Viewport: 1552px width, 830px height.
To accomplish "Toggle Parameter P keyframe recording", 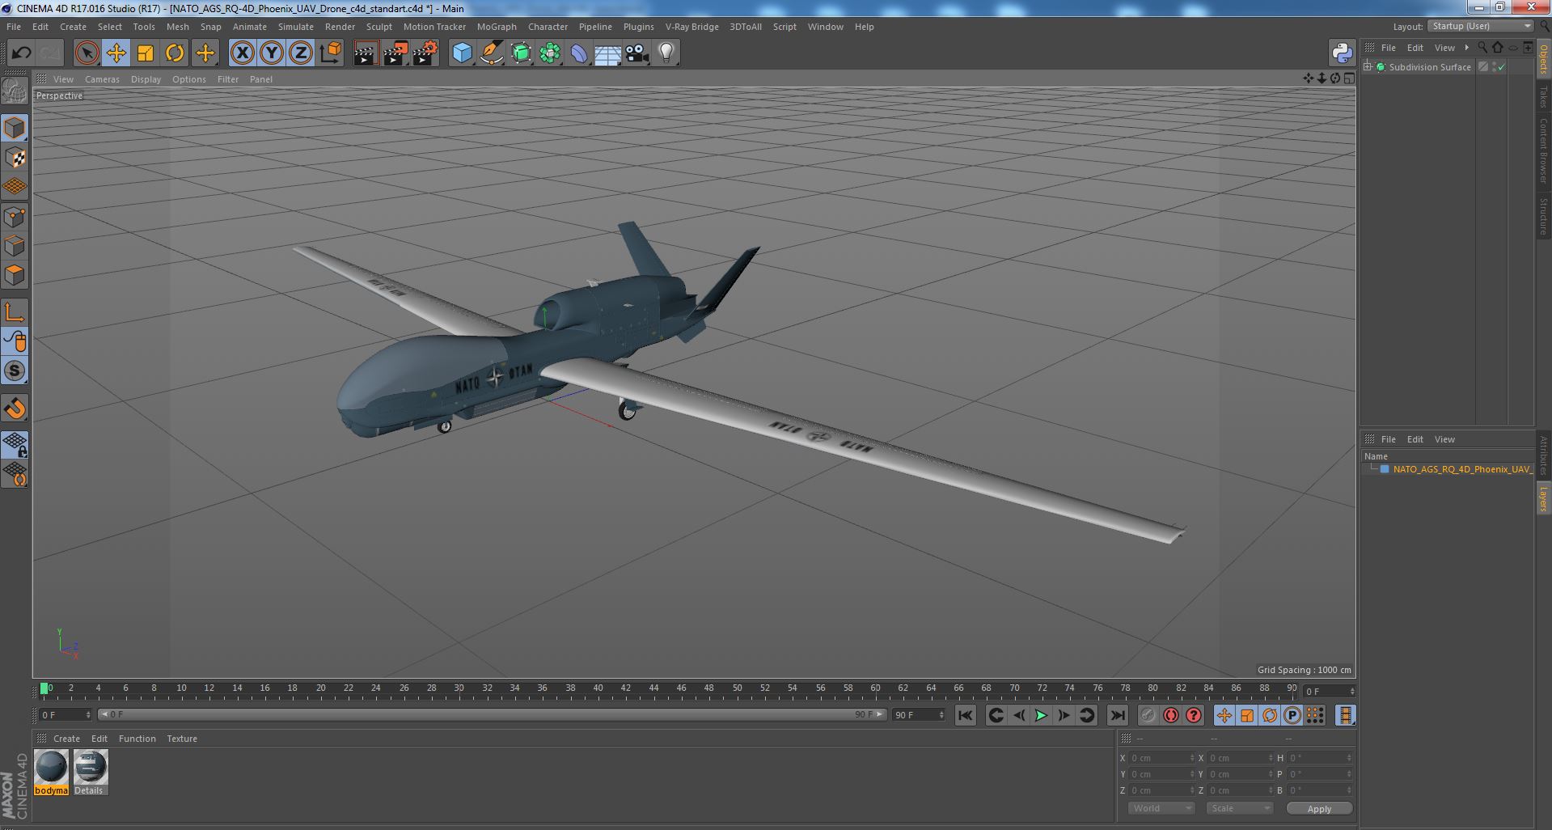I will click(x=1292, y=715).
